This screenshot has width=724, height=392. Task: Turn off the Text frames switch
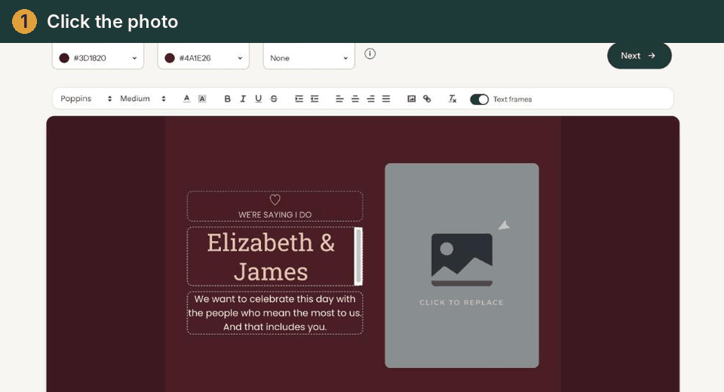coord(480,100)
